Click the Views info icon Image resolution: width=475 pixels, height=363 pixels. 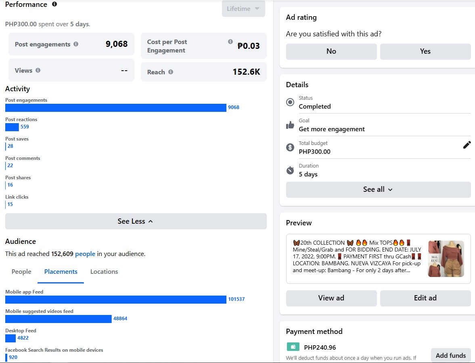38,70
